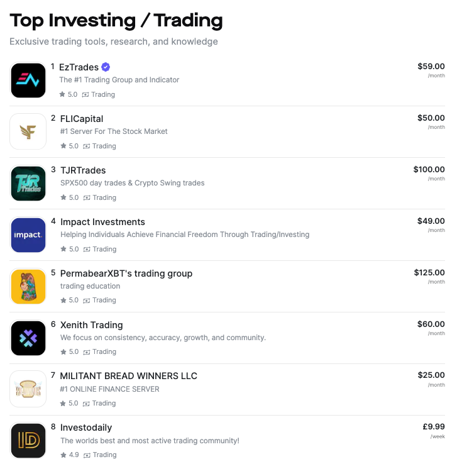Open the PermabearXBT bear avatar
This screenshot has width=457, height=464.
click(28, 287)
